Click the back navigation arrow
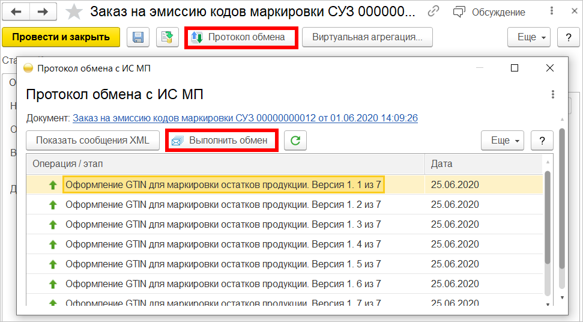The width and height of the screenshot is (583, 322). (17, 11)
